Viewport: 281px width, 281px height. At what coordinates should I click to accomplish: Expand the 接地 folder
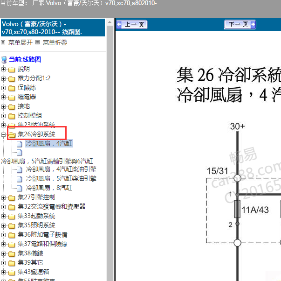pyautogui.click(x=3, y=106)
